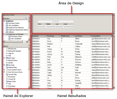
Task: Click the Sum Sick Leave Hours aggregate icon
Action: click(x=7, y=72)
